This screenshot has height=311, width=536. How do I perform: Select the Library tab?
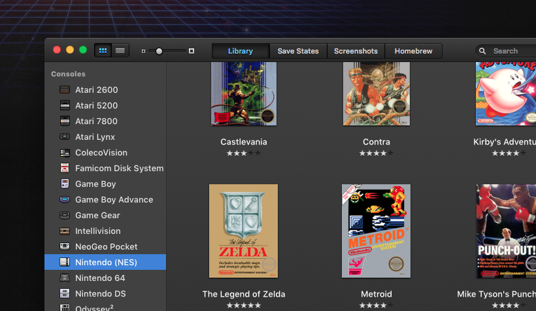point(241,51)
